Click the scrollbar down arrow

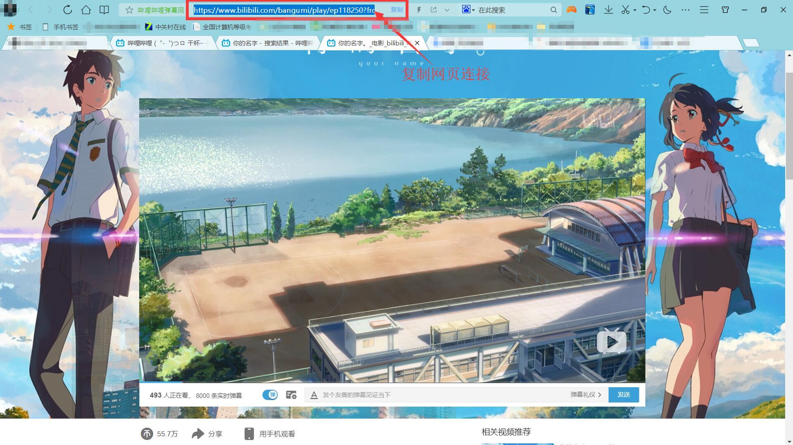pyautogui.click(x=789, y=441)
